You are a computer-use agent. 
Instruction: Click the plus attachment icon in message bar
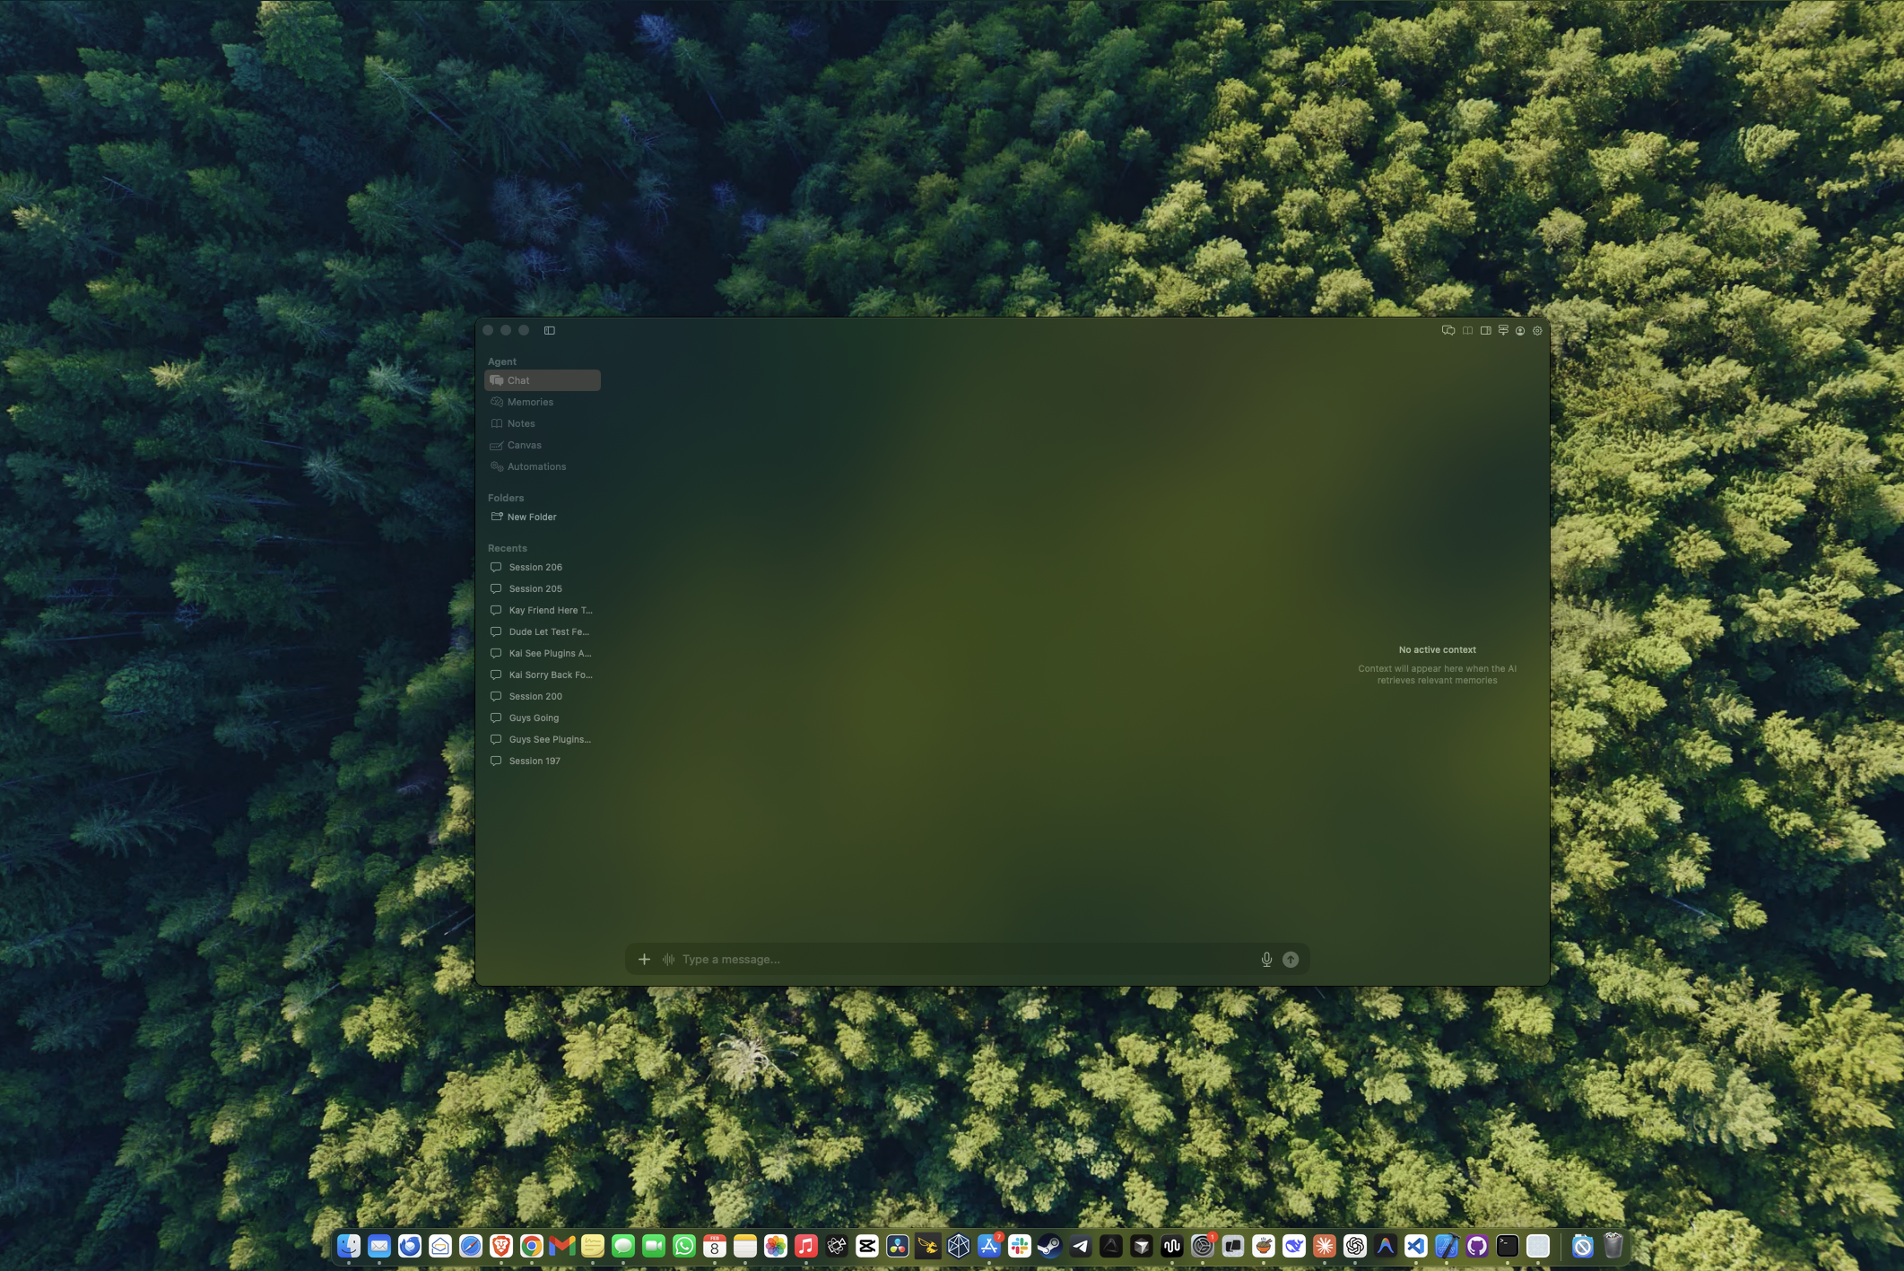[x=644, y=959]
